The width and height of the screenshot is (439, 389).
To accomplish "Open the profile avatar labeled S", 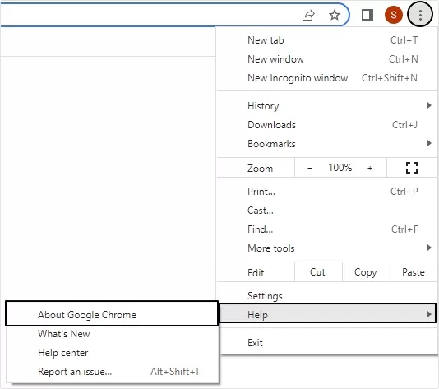I will (393, 15).
